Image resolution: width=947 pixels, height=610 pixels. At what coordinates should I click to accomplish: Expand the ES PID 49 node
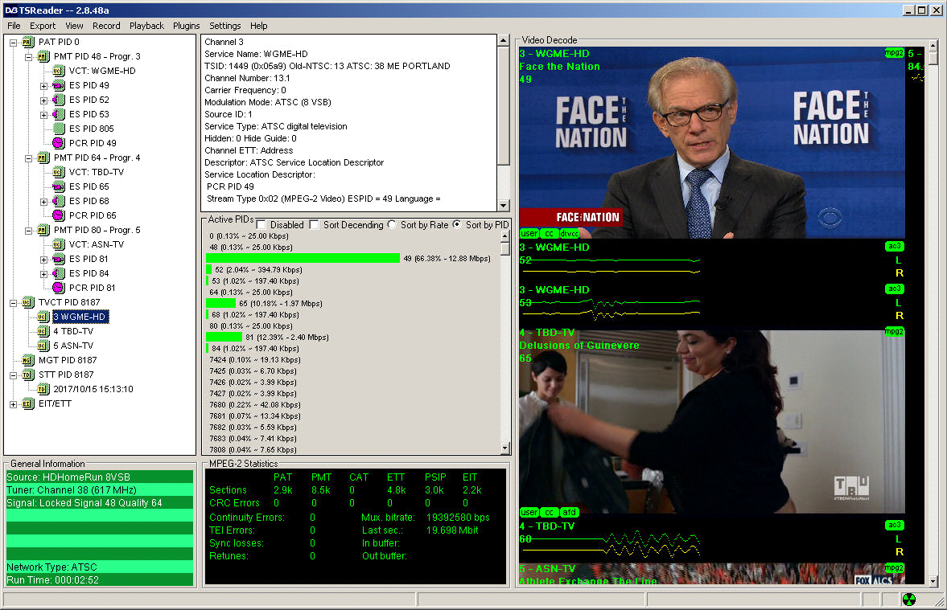tap(43, 86)
